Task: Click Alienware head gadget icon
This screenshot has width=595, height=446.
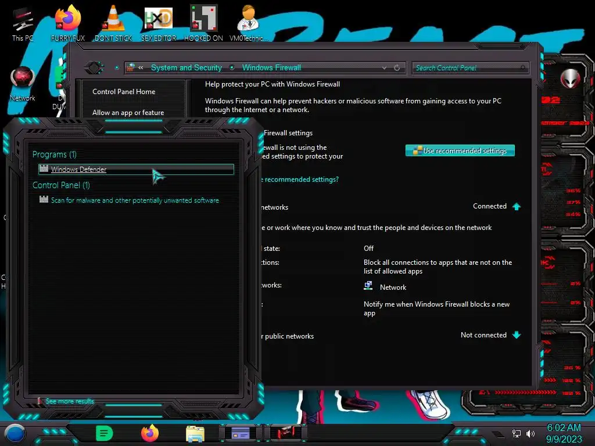Action: (x=571, y=79)
